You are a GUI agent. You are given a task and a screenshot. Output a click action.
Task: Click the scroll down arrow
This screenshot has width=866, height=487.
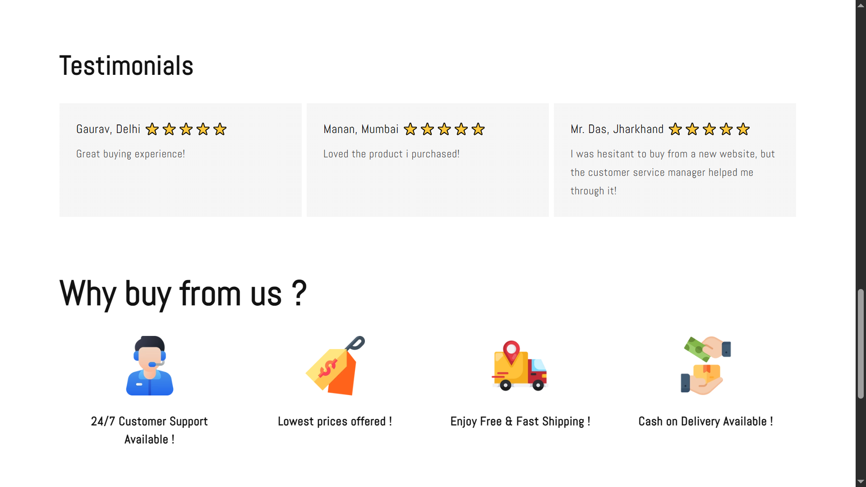(861, 482)
